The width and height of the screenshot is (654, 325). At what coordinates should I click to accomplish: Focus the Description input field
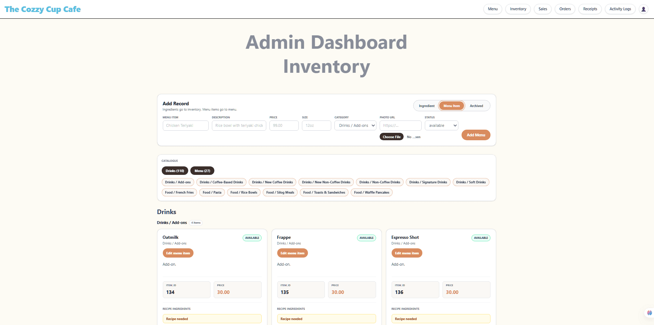coord(239,126)
